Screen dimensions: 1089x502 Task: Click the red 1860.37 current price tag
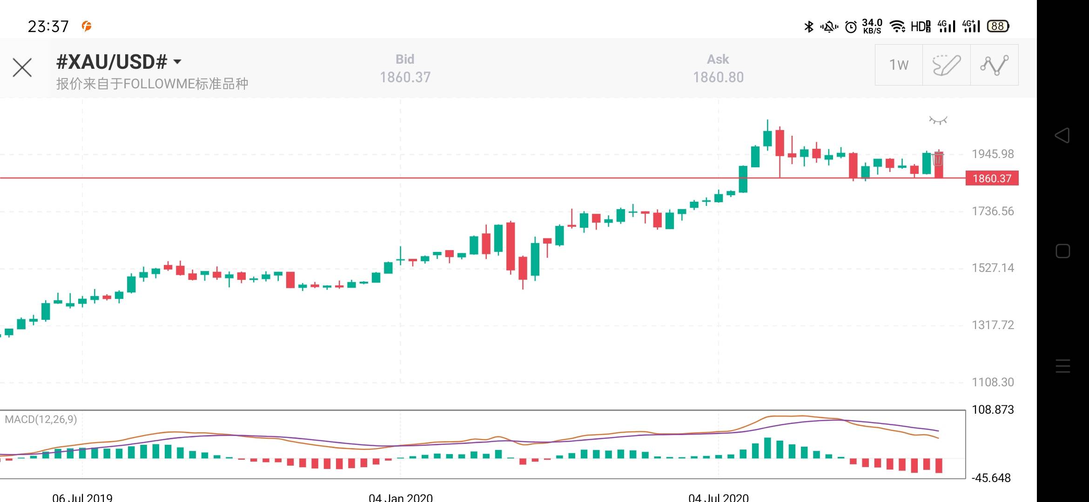point(992,178)
